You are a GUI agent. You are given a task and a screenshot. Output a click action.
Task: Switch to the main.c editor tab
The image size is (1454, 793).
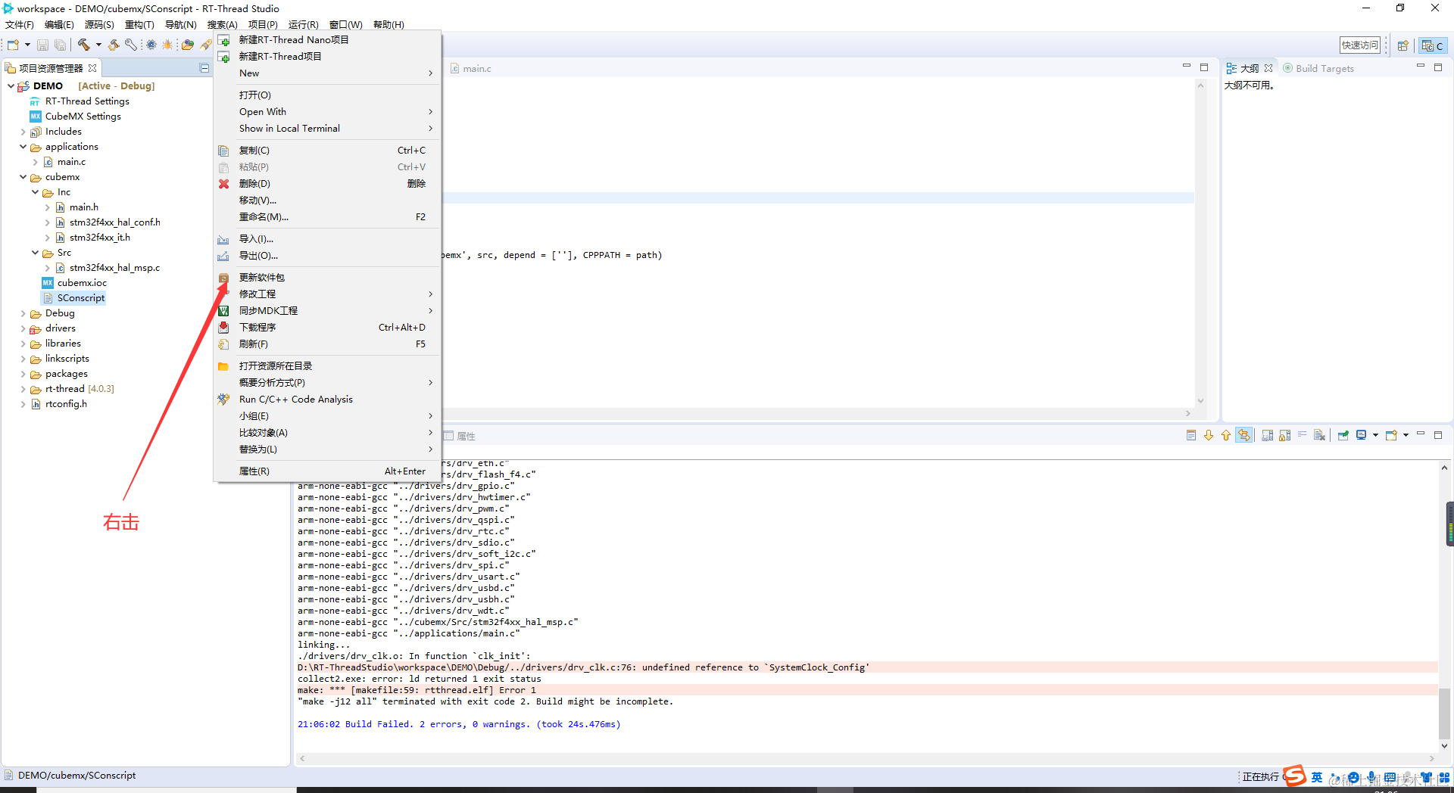tap(470, 68)
